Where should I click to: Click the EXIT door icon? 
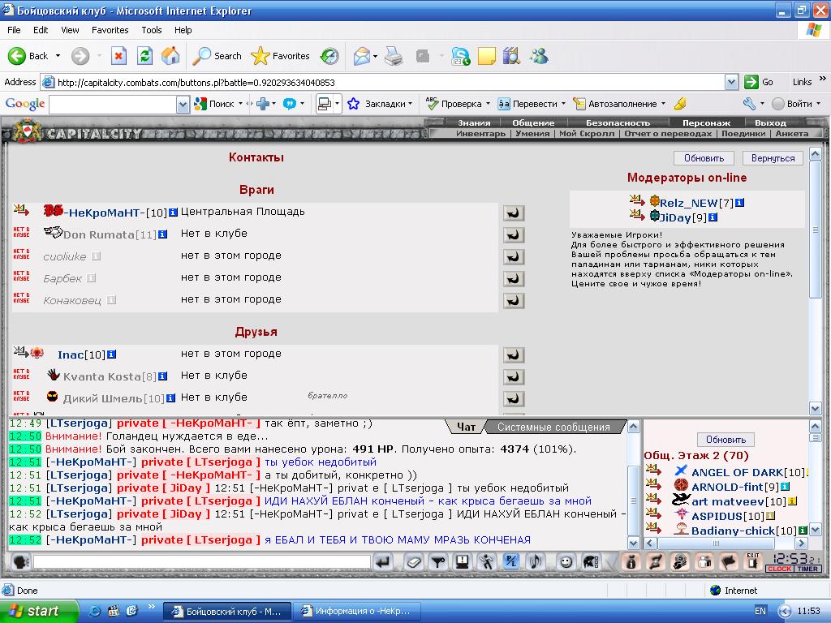pos(752,561)
